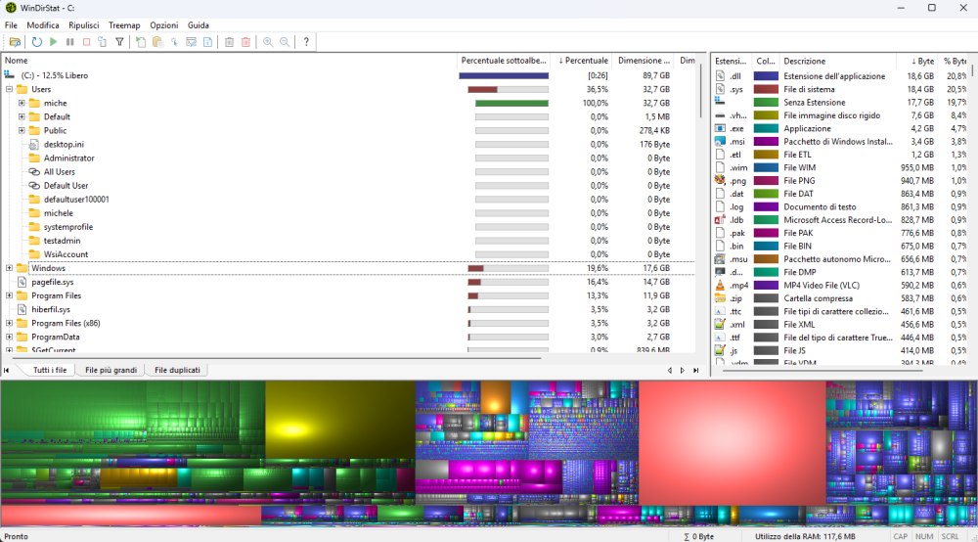Select pagefile.sys in the file tree
978x542 pixels.
coord(52,282)
